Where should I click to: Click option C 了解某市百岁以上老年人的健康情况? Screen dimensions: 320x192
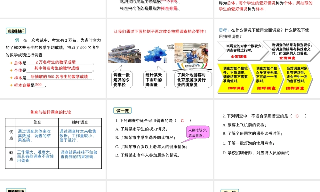(x=151, y=147)
